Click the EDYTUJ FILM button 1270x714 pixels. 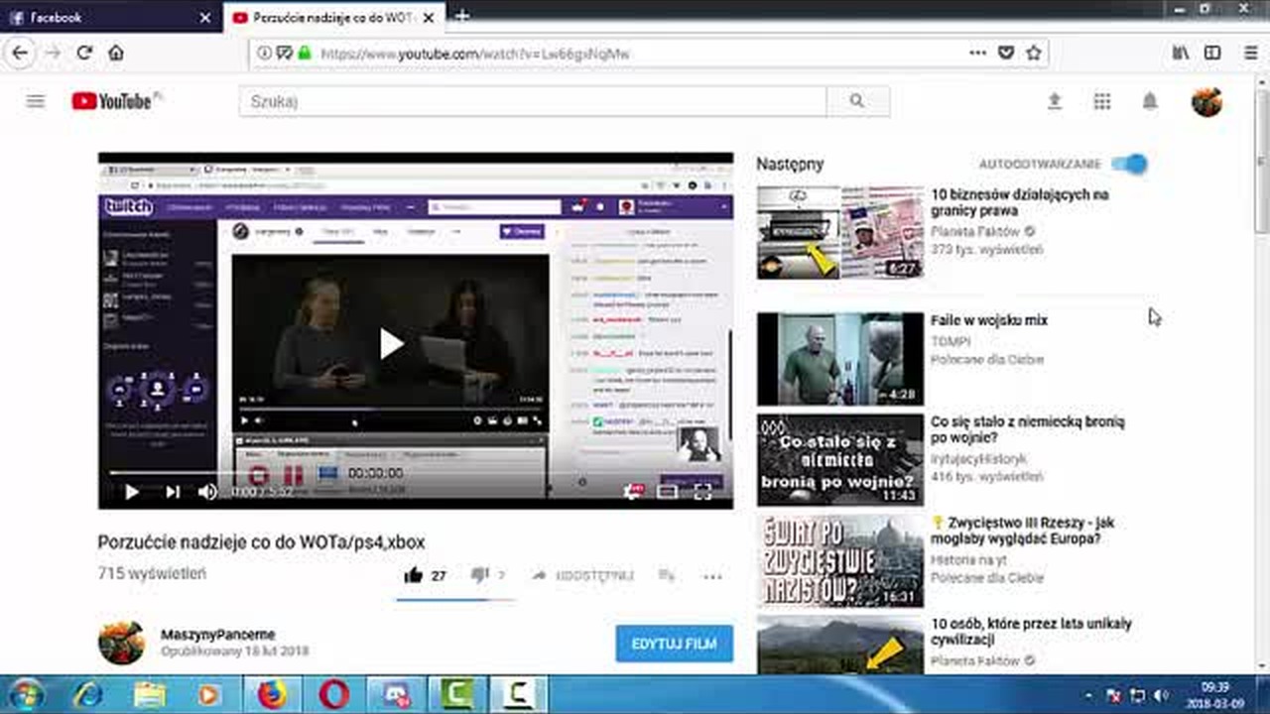pos(675,644)
